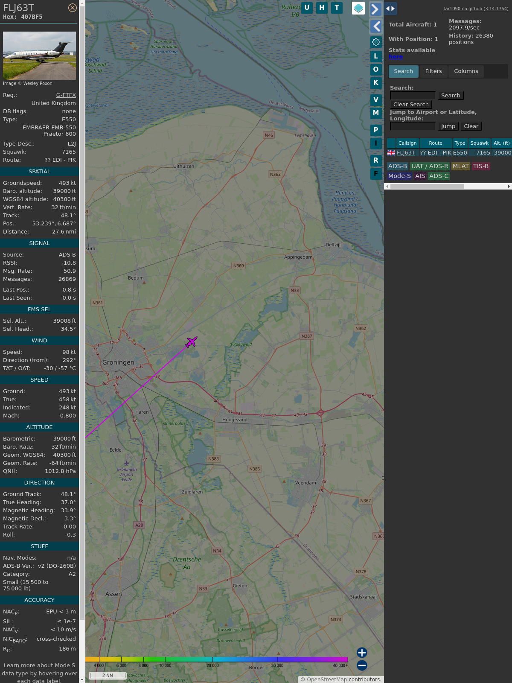
Task: Zoom in with the plus button
Action: point(362,653)
